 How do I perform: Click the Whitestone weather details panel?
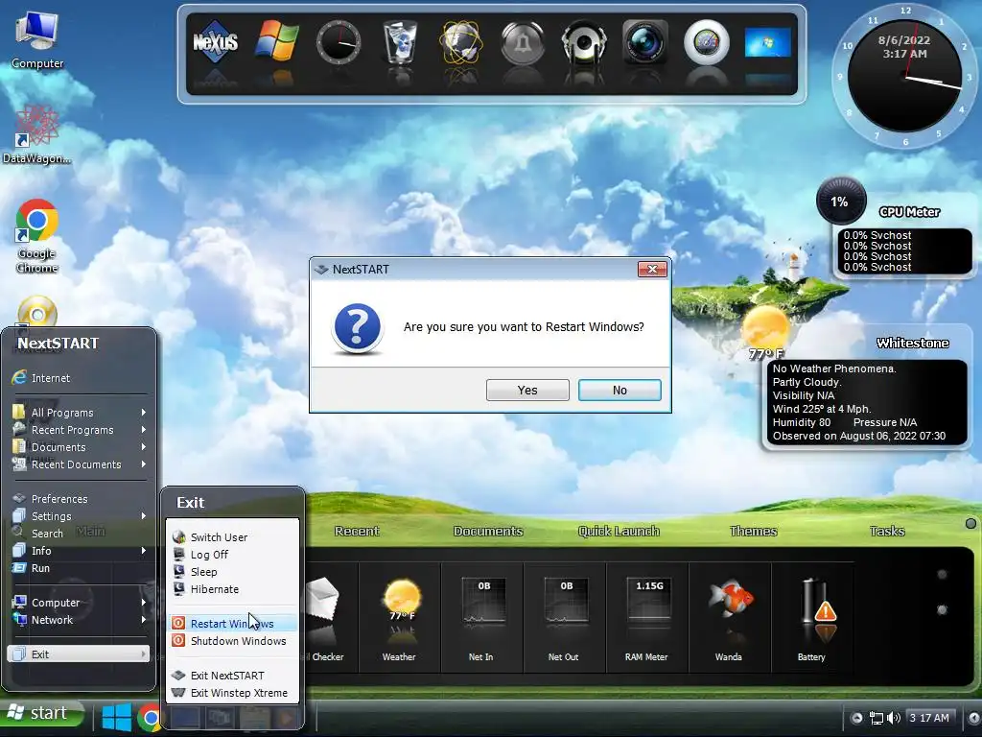866,402
